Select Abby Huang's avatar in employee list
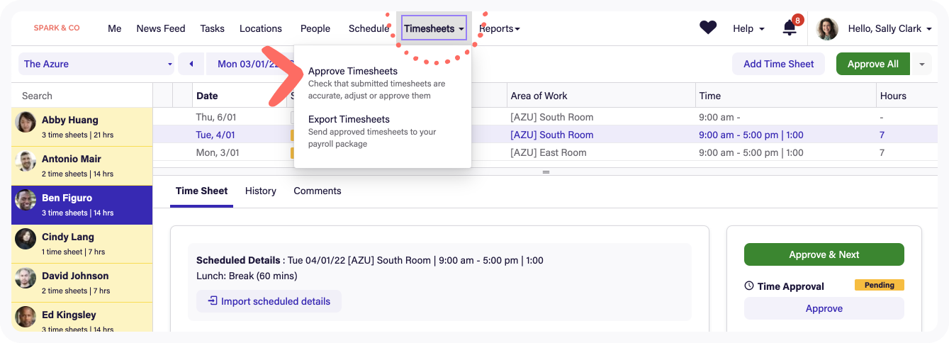 coord(26,123)
